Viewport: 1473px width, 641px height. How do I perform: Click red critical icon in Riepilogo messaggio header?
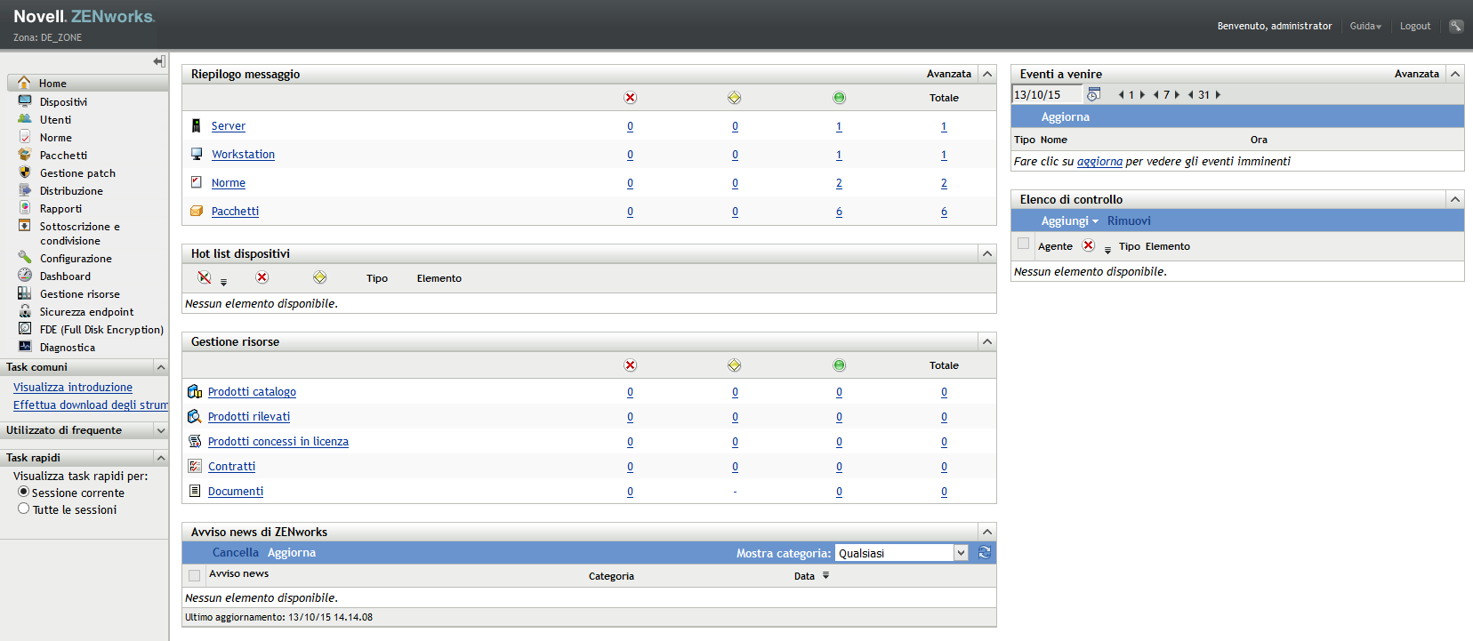tap(630, 98)
